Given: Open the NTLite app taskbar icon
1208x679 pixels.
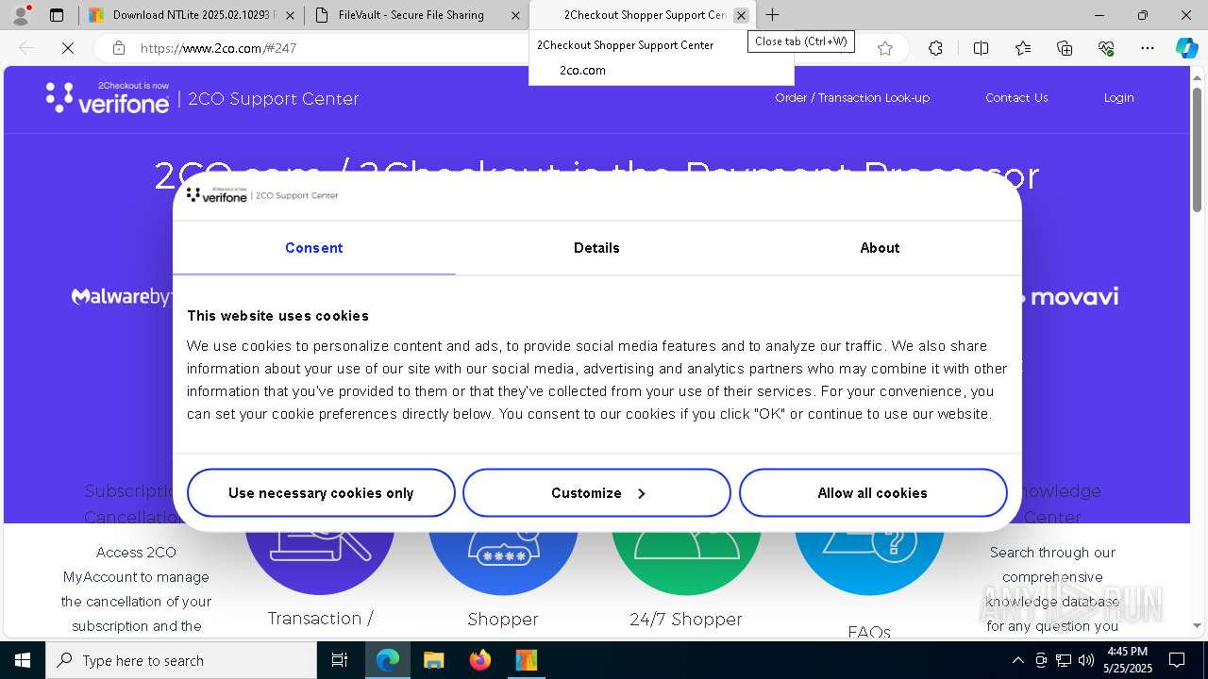Looking at the screenshot, I should [527, 660].
